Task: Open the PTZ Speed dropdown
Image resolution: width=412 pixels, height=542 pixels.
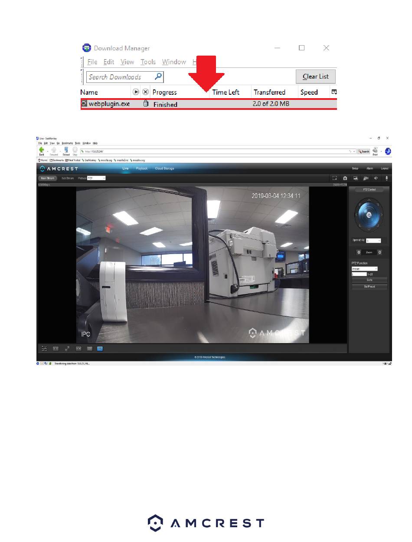Action: 373,241
